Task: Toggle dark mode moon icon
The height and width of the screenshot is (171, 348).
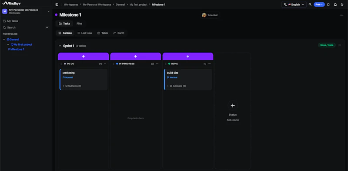Action: click(342, 4)
